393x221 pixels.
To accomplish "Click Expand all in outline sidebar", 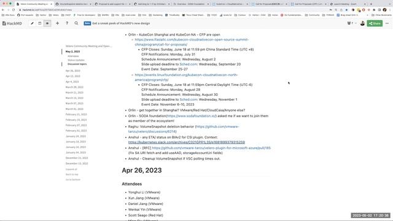I will coord(71,169).
